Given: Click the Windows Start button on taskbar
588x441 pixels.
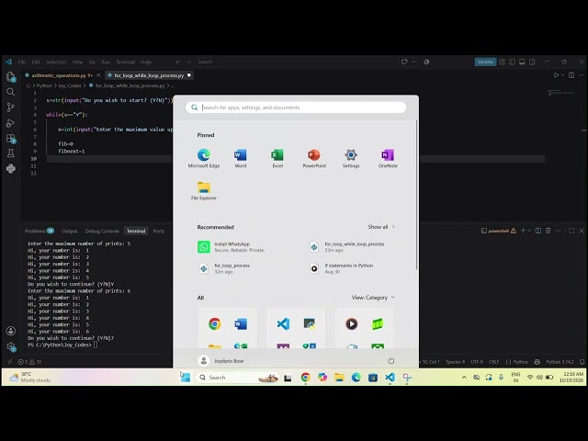Looking at the screenshot, I should click(x=186, y=378).
